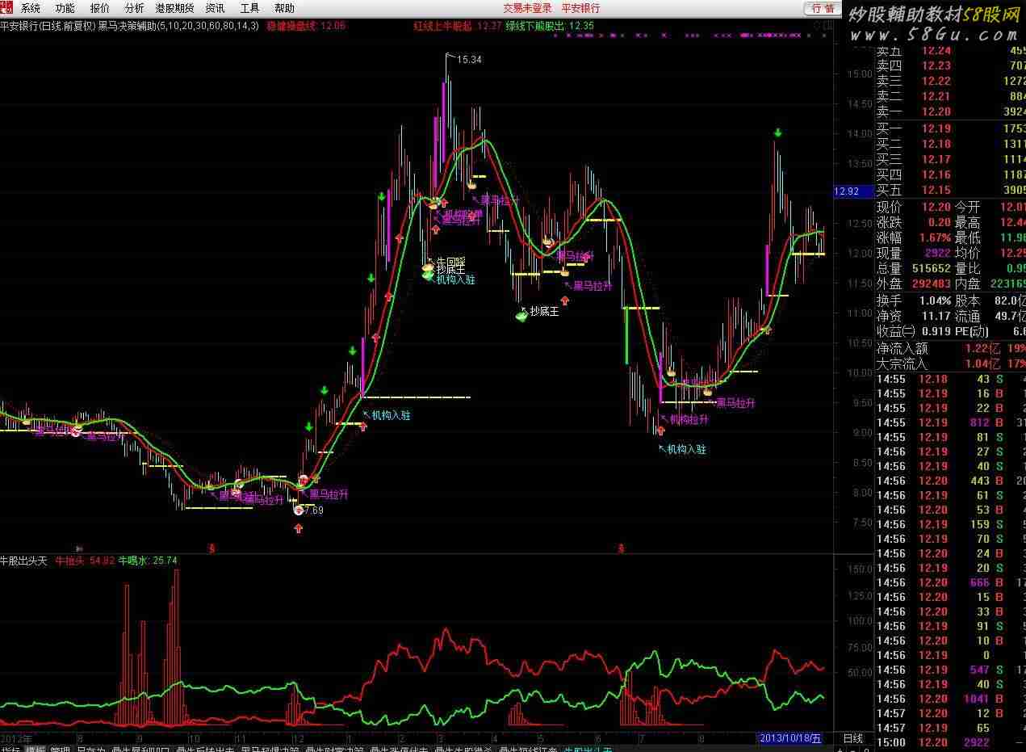This screenshot has width=1026, height=752.
Task: Click the 现量 2922 value
Action: click(938, 253)
